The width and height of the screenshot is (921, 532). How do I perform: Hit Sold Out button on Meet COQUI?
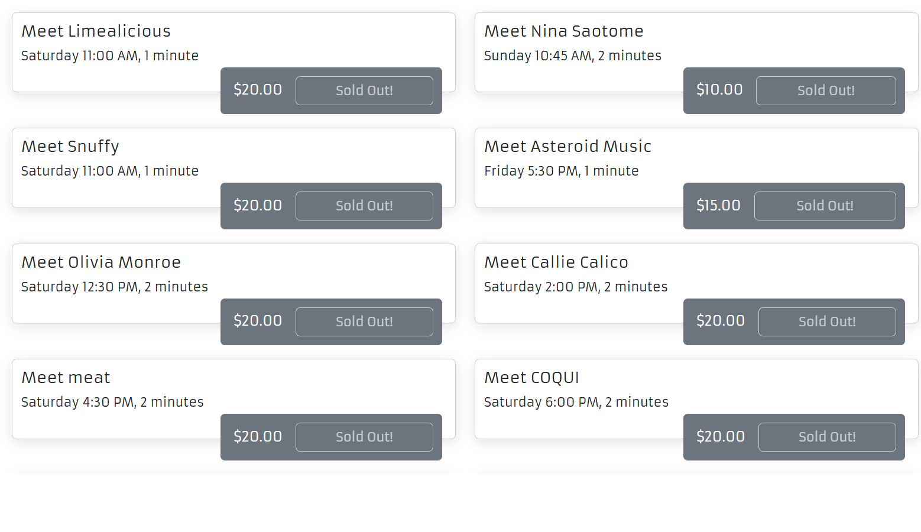pos(827,437)
